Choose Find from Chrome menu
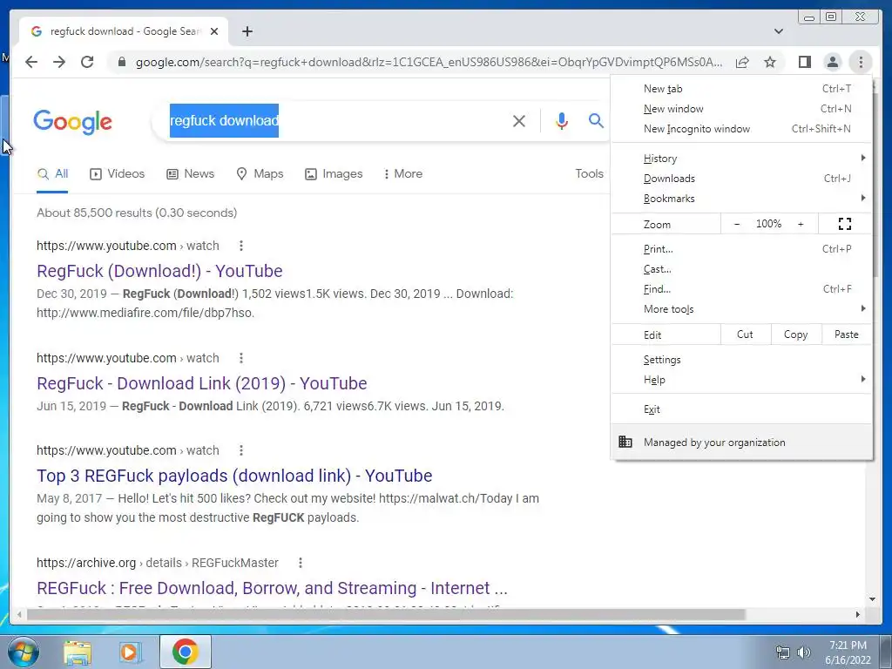Screen dimensions: 892x669 click(741, 289)
